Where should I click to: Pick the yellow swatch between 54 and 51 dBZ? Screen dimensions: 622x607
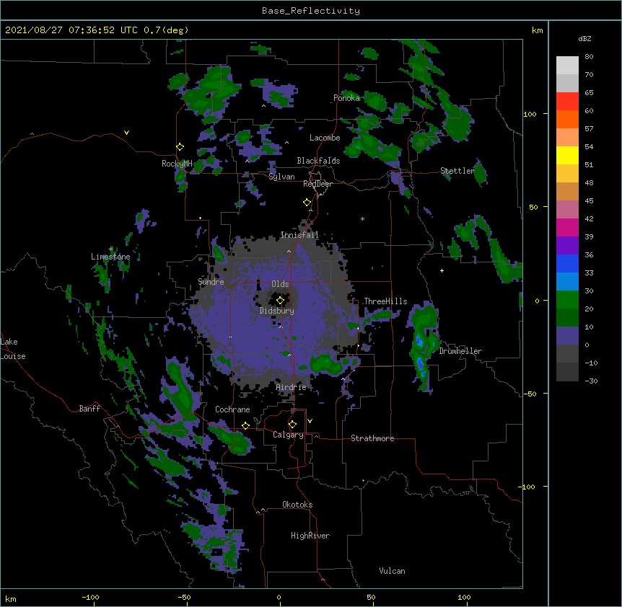click(567, 155)
